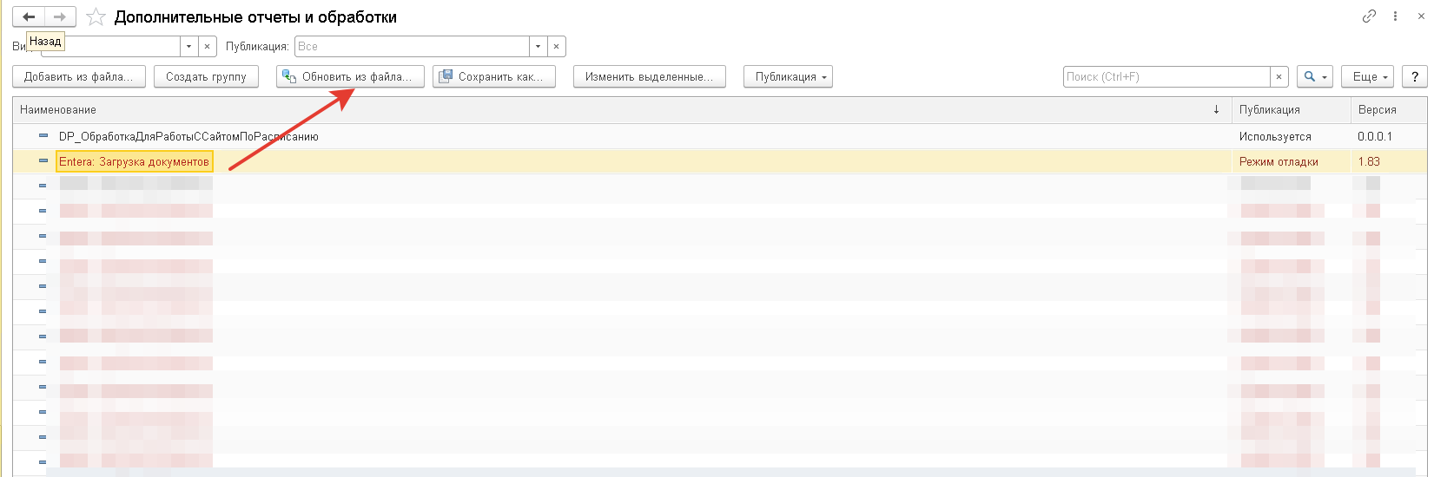Select row Entera: Загрузка документов
Screen dimensions: 1434x477
pos(720,161)
